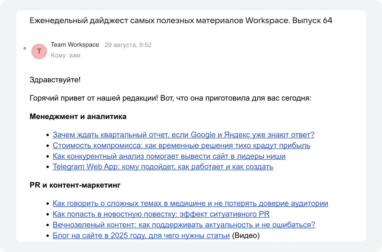The width and height of the screenshot is (382, 252).
Task: Click the Горячий привет от нашей редакции paragraph
Action: coord(170,98)
